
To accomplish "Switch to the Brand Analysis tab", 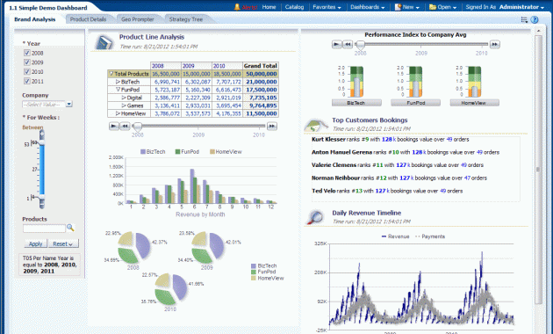I will click(34, 19).
